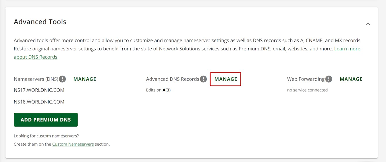386x162 pixels.
Task: Open the Advanced DNS Records info icon
Action: (203, 79)
